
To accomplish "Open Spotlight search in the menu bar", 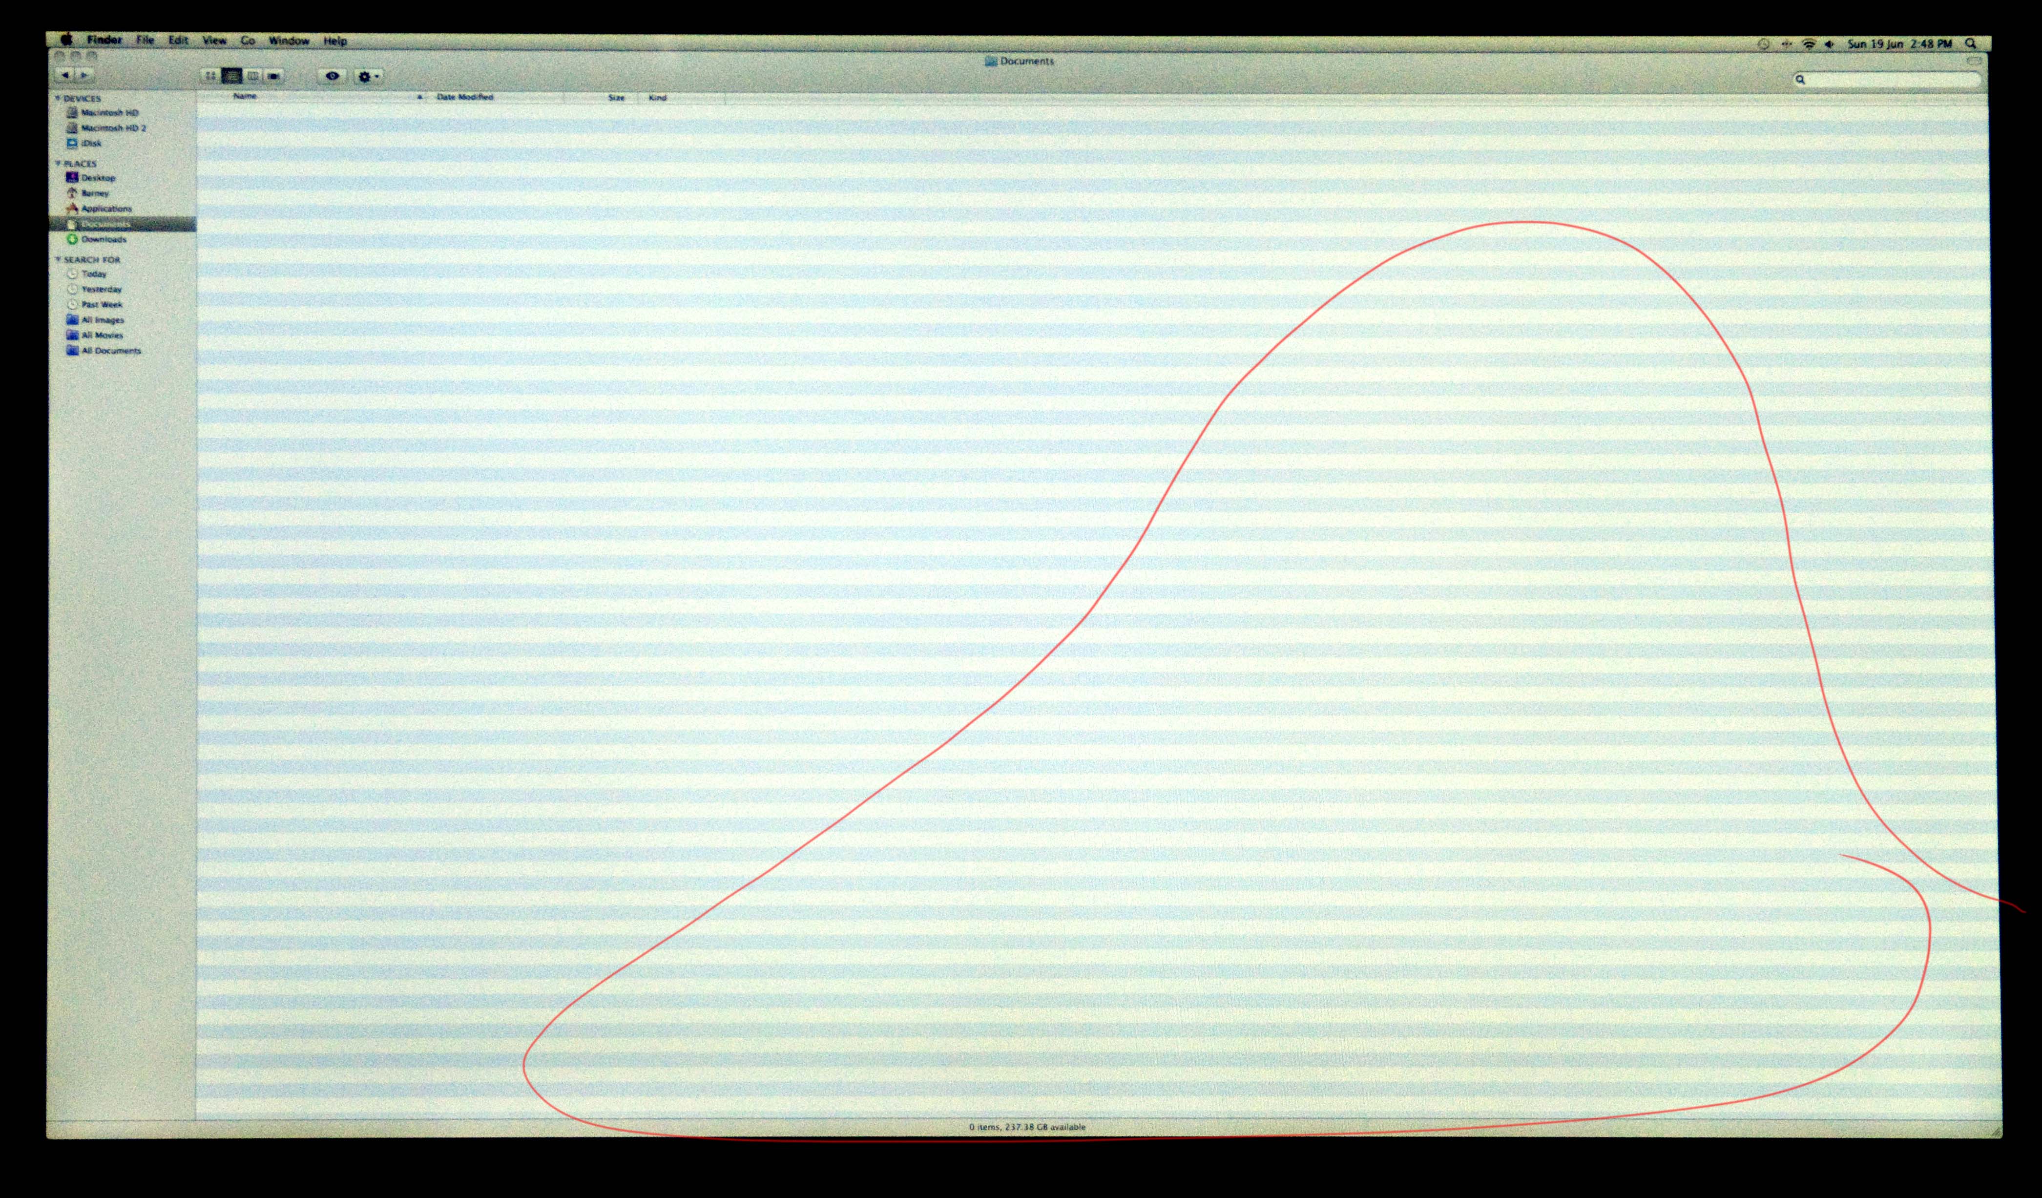I will pos(1971,44).
